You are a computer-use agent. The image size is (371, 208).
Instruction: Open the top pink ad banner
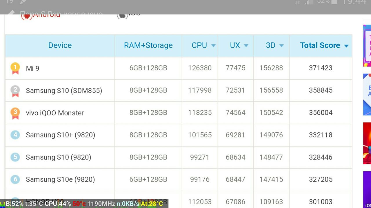367,46
